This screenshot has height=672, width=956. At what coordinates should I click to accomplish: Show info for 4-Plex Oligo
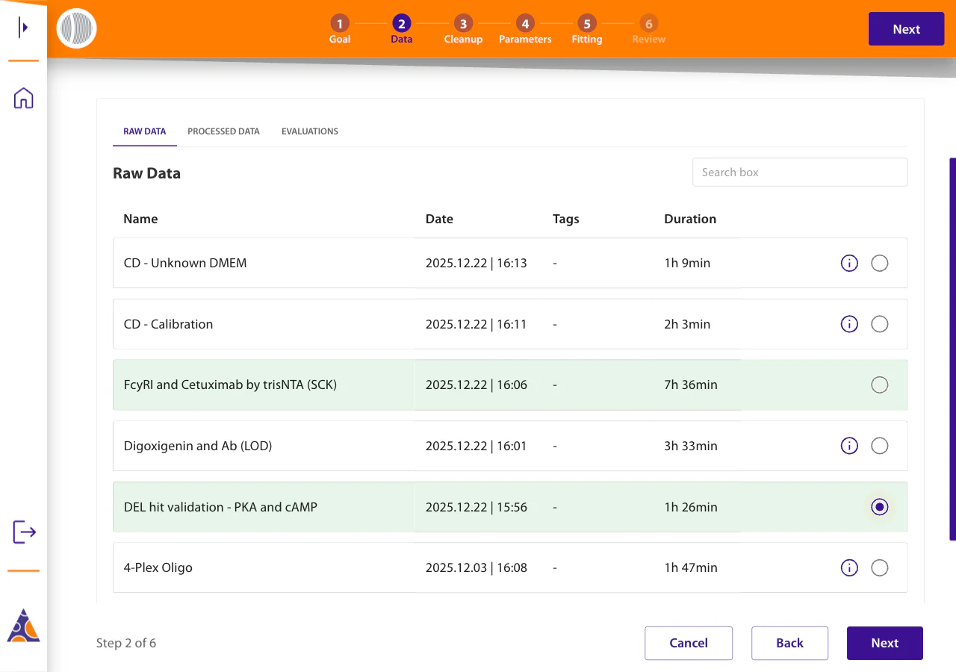[x=849, y=567]
